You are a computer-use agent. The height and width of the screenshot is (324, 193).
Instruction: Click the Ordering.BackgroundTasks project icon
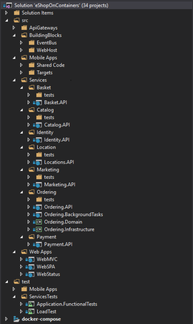coord(38,214)
